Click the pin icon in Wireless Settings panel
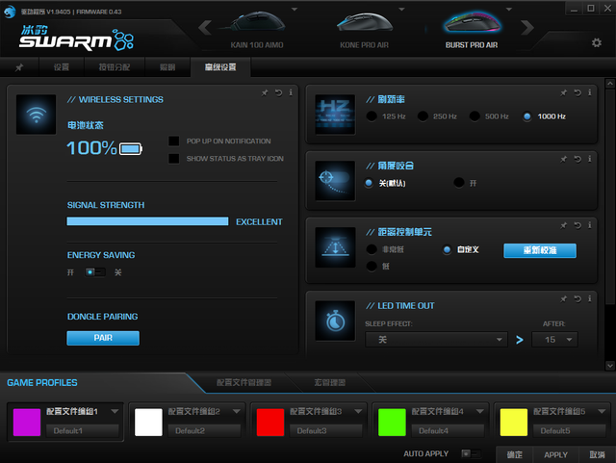Screen dimensions: 616x463 point(265,92)
